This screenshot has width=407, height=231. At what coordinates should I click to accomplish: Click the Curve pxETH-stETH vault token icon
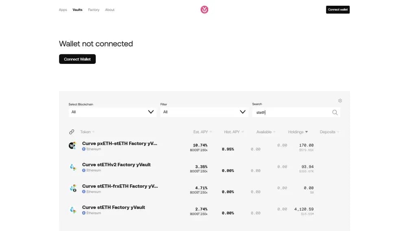(72, 146)
